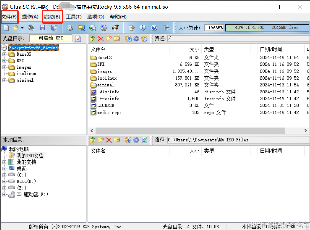Open the 启动(B) menu

click(52, 17)
